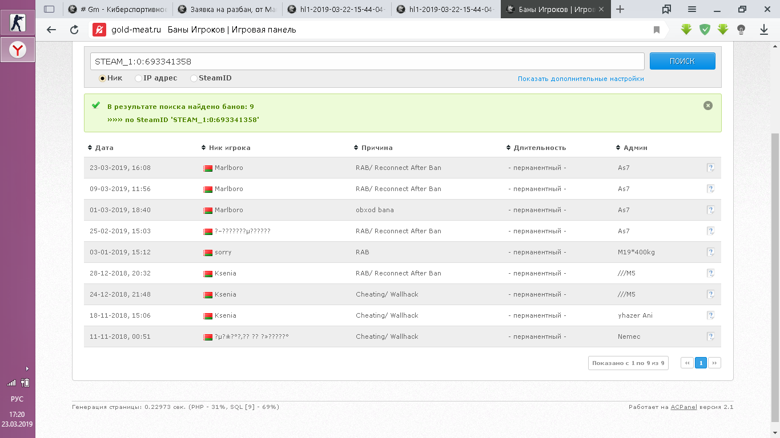
Task: Open a new browser tab
Action: tap(620, 9)
